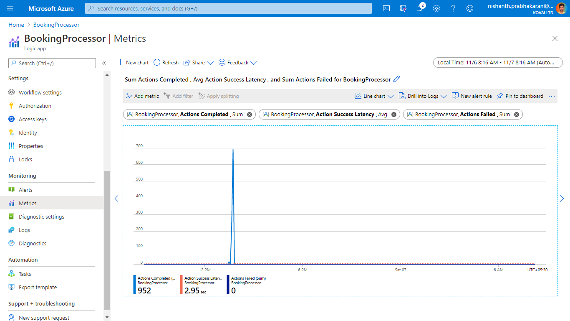
Task: Open the feedback smiley in header
Action: [470, 8]
